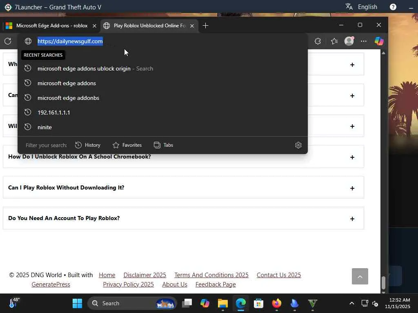The image size is (418, 313).
Task: Click the muted volume tray icon
Action: click(x=375, y=303)
